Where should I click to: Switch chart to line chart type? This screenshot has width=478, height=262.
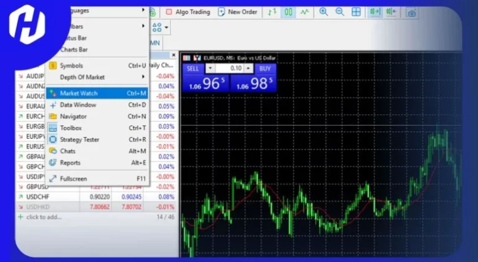point(305,12)
